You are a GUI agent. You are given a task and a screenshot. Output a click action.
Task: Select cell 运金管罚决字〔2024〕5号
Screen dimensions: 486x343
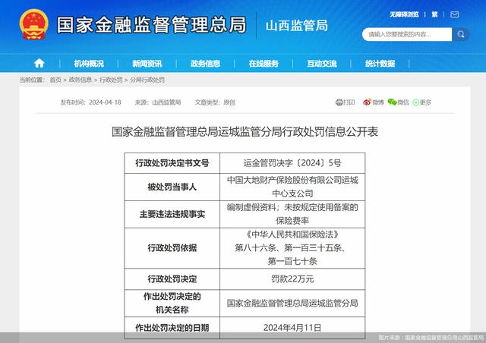coord(292,163)
